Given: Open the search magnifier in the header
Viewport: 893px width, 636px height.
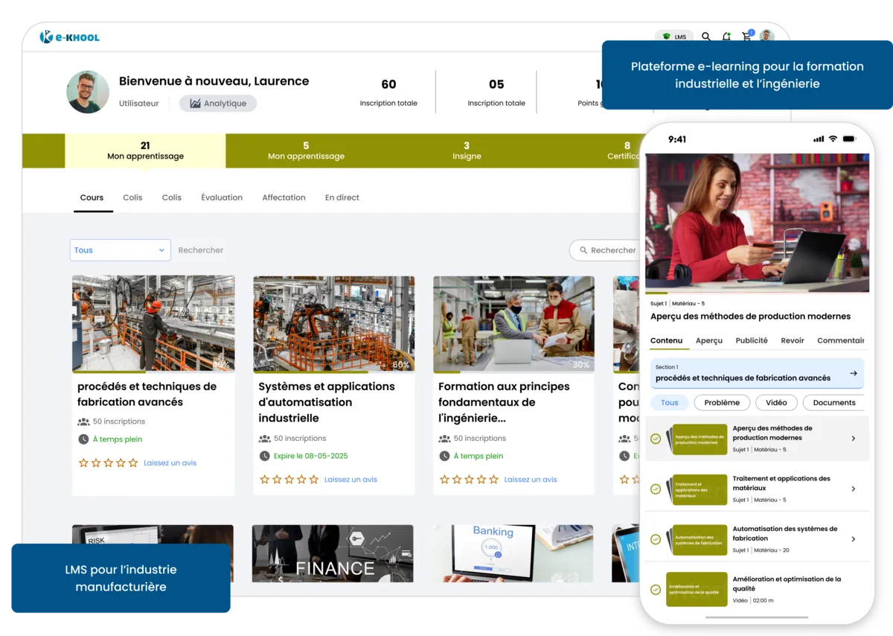Looking at the screenshot, I should pyautogui.click(x=705, y=36).
